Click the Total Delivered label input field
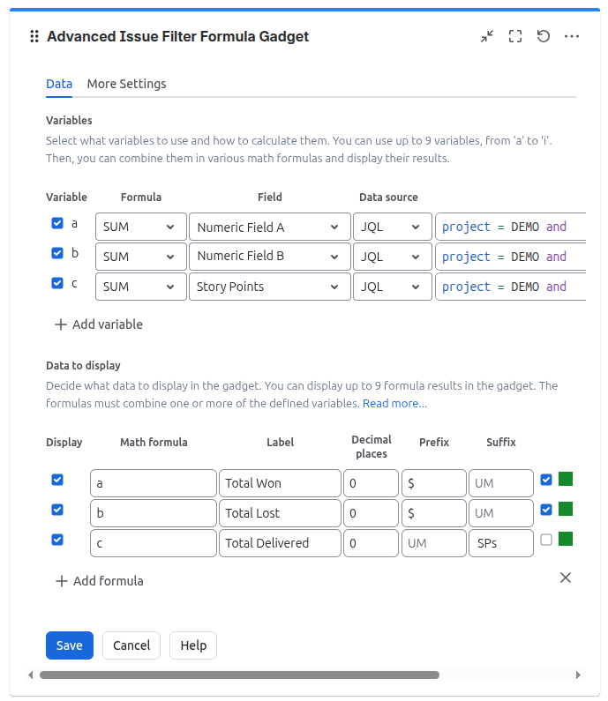Viewport: 608px width, 701px height. tap(280, 543)
